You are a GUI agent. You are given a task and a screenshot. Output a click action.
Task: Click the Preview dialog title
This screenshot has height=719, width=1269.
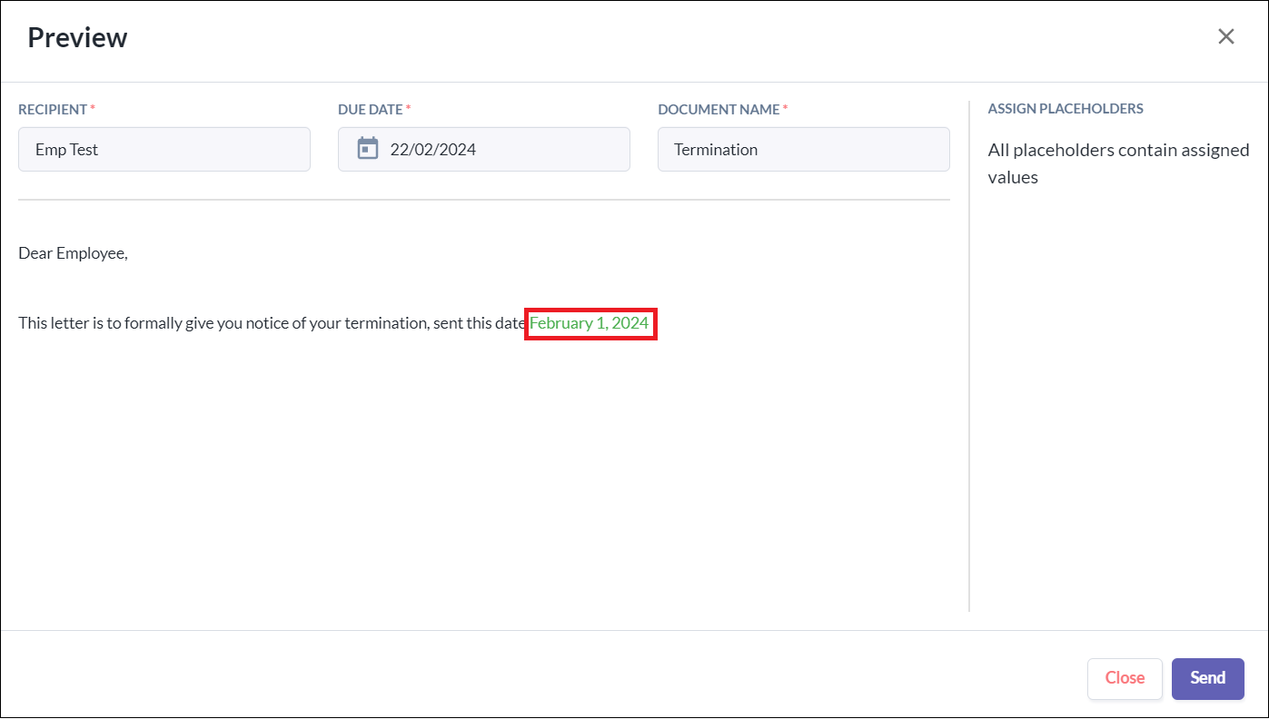pos(77,37)
